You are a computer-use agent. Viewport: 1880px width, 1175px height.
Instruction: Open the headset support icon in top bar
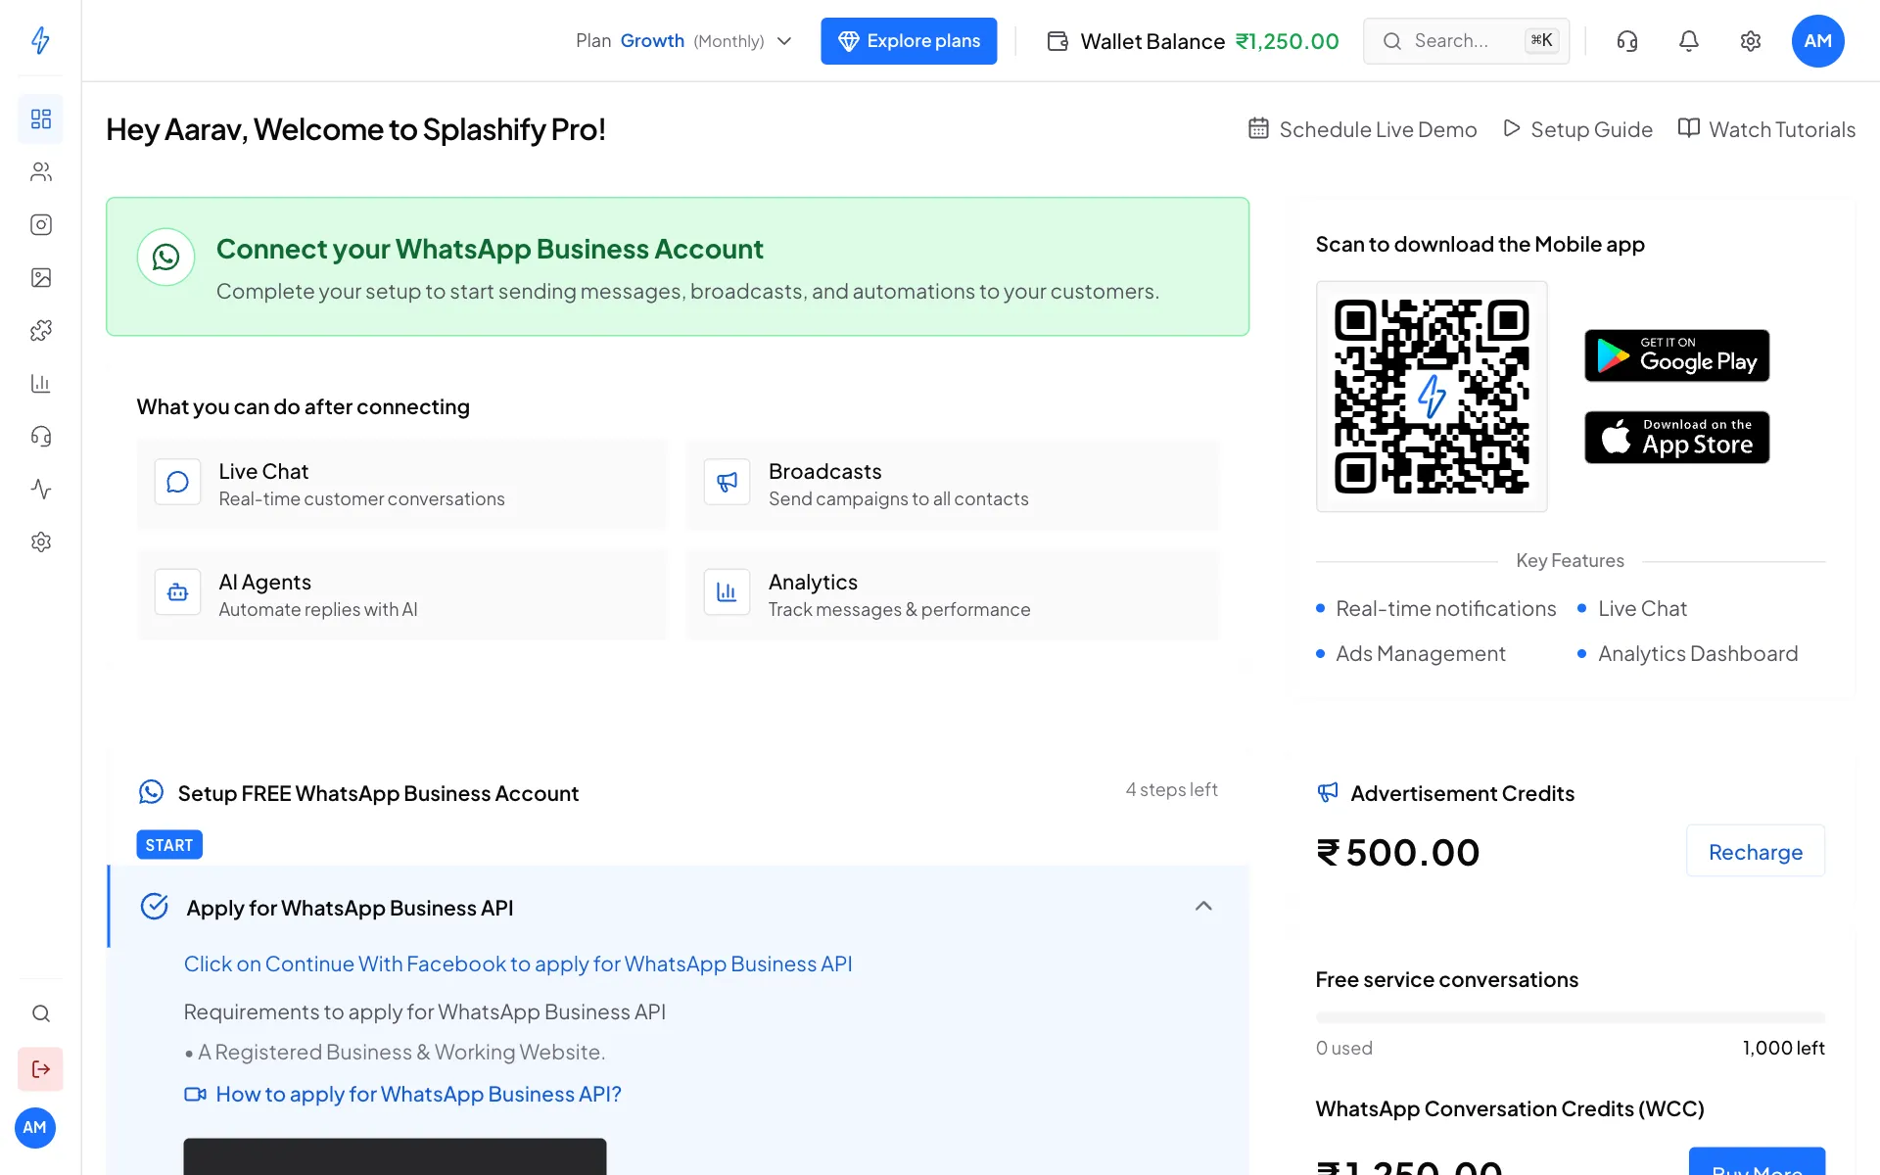1626,41
